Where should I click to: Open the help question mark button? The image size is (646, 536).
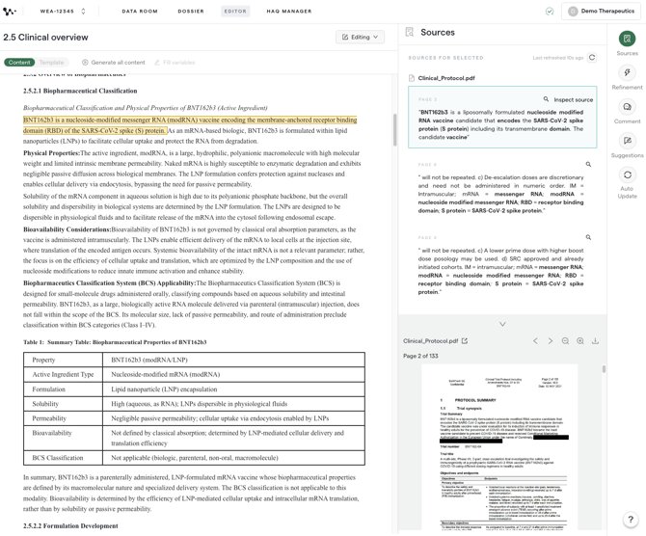[630, 519]
